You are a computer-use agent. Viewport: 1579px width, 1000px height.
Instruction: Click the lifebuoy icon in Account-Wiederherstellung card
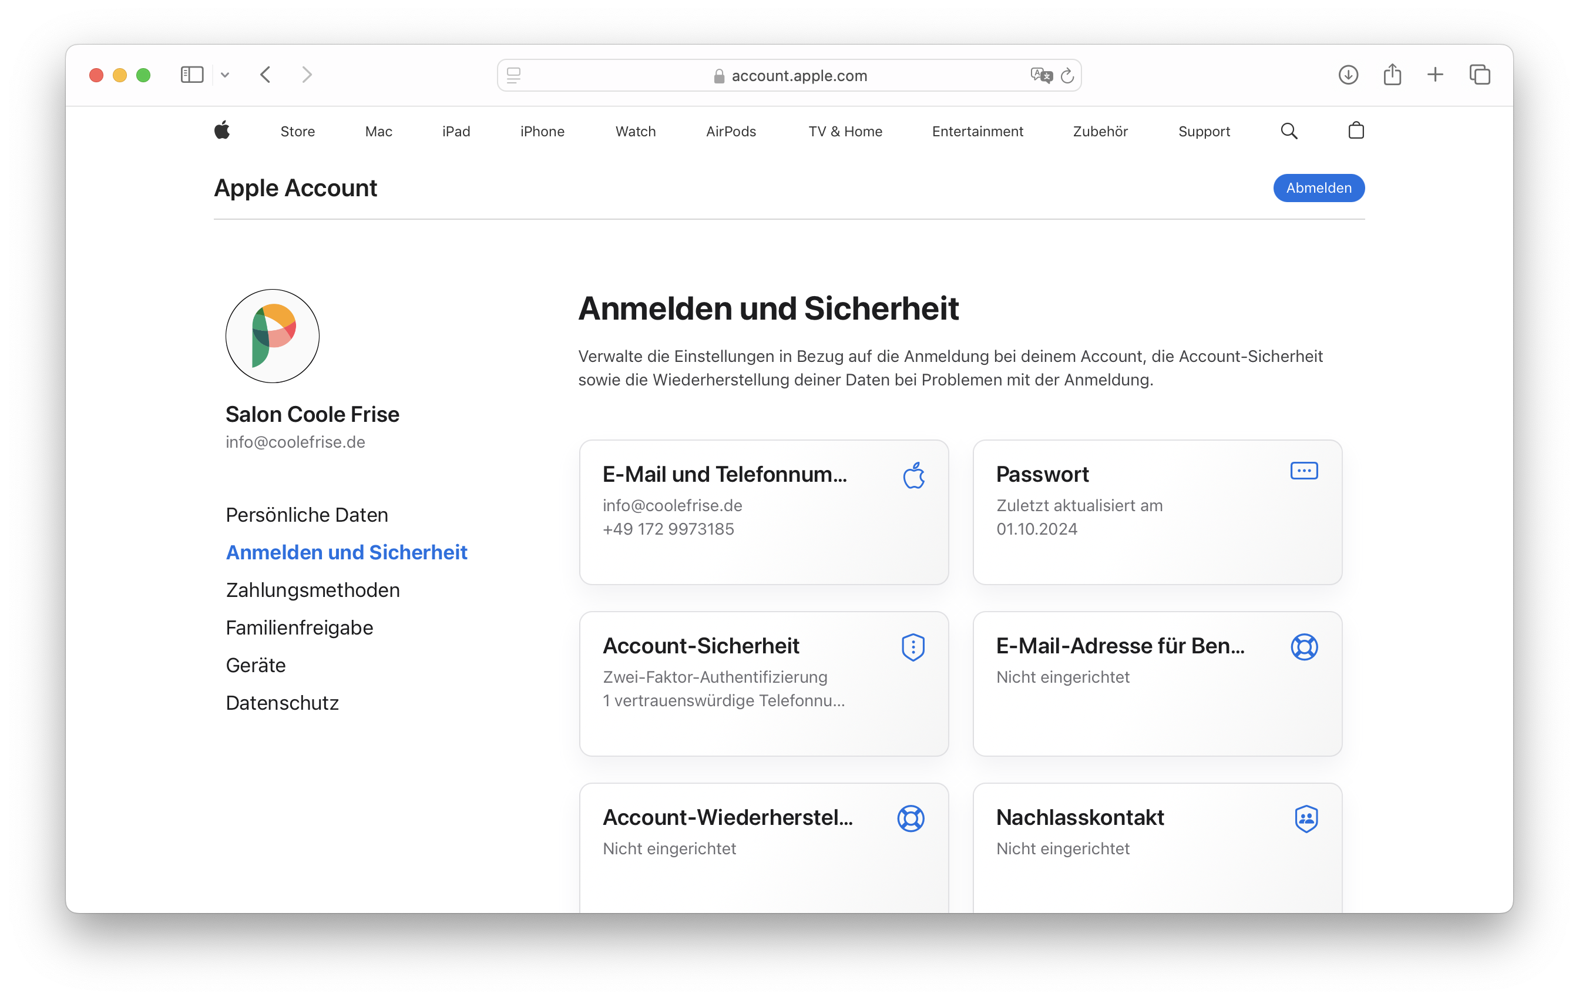pos(910,818)
